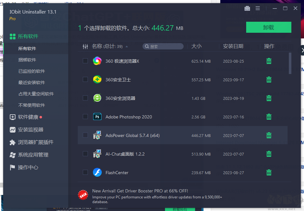
Task: Tick the checkbox for 360安全卫士
Action: pos(85,79)
